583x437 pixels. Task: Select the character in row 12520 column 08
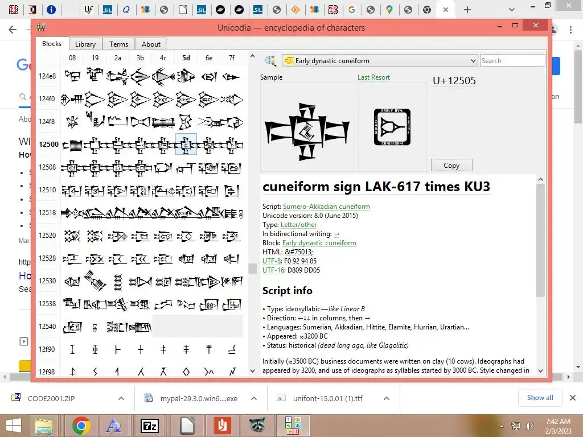coord(72,236)
